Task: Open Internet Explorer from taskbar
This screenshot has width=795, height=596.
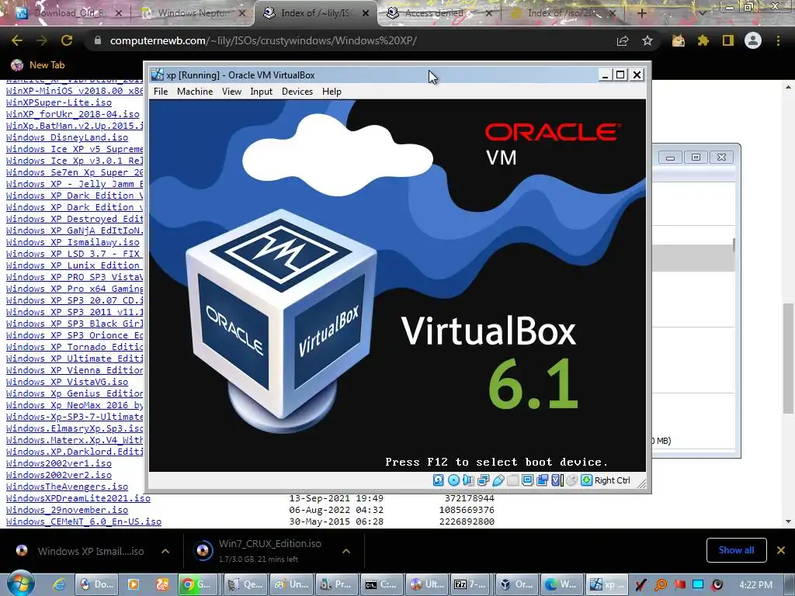Action: (58, 584)
